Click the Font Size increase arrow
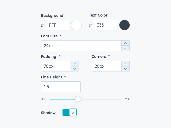Screen dimensions: 171x128 click(x=125, y=43)
